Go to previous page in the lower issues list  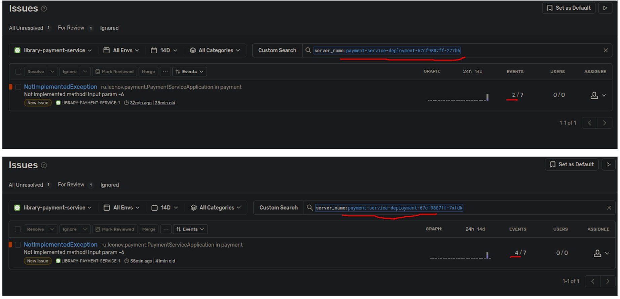[593, 281]
